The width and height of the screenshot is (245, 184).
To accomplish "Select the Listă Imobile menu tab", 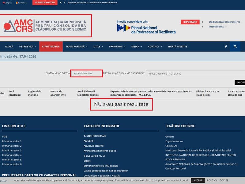I will [51, 47].
